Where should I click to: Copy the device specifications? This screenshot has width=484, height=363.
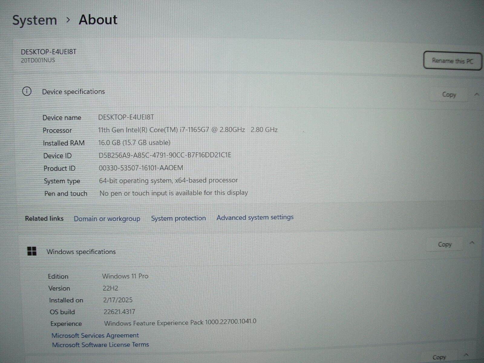[x=449, y=95]
